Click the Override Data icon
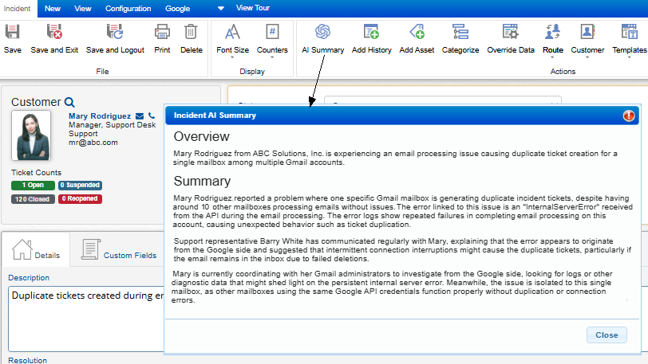This screenshot has height=364, width=648. tap(511, 33)
